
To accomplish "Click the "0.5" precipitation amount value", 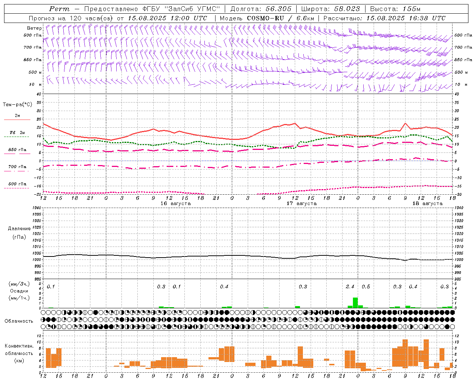I will (365, 287).
